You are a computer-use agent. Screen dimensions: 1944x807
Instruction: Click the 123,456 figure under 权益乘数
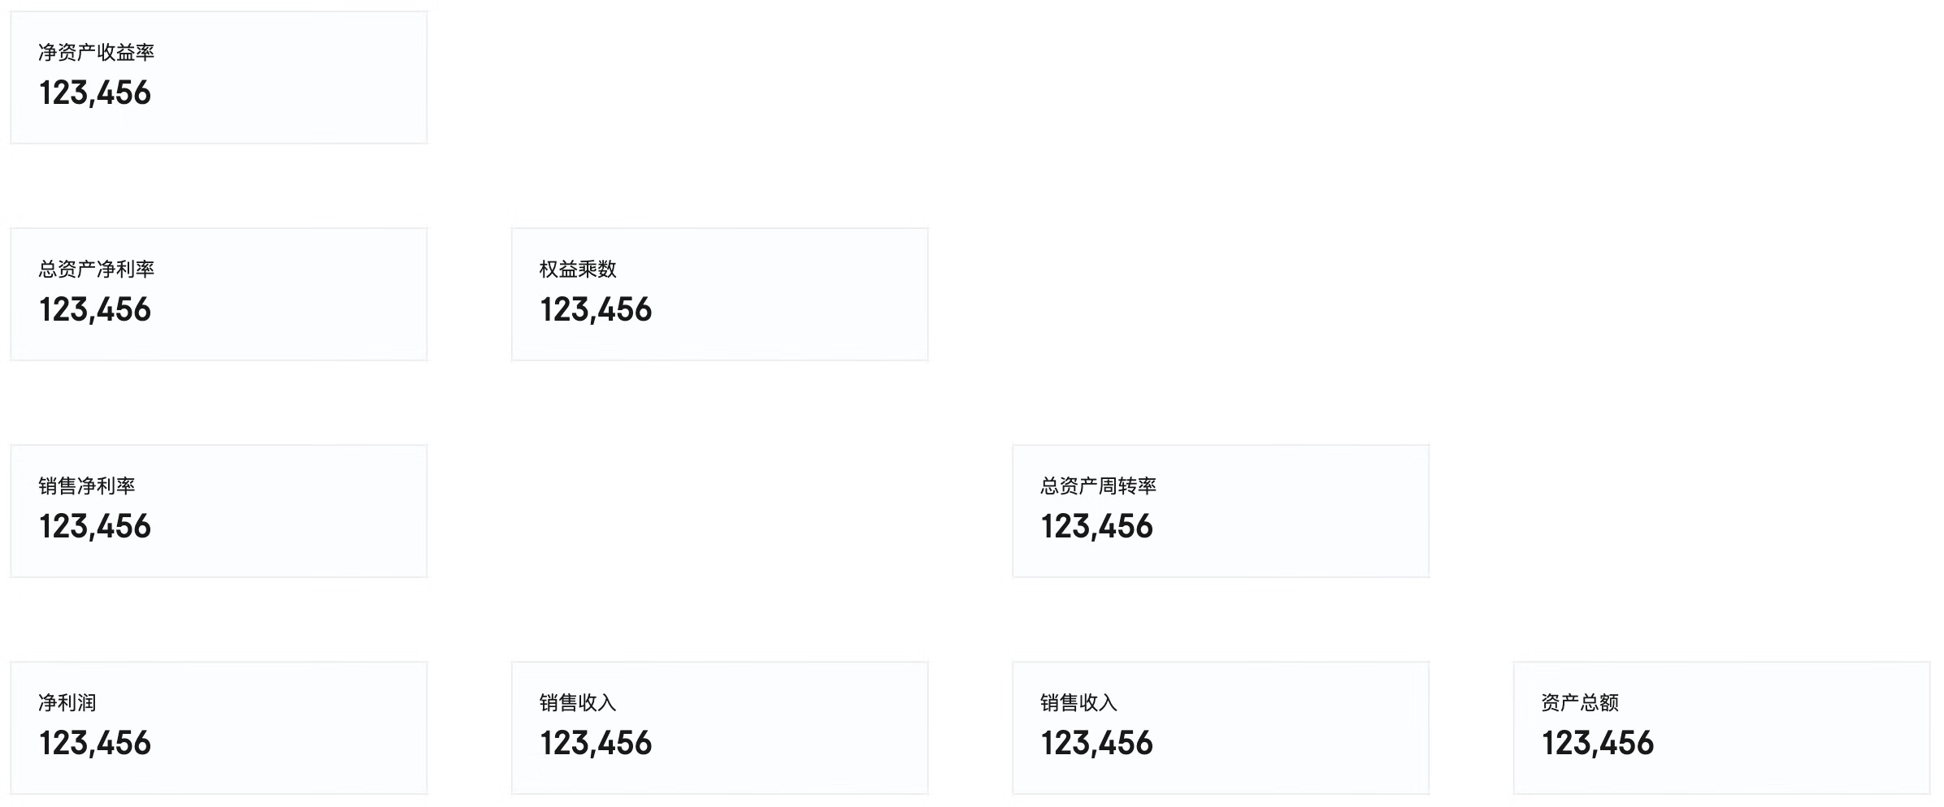click(596, 310)
